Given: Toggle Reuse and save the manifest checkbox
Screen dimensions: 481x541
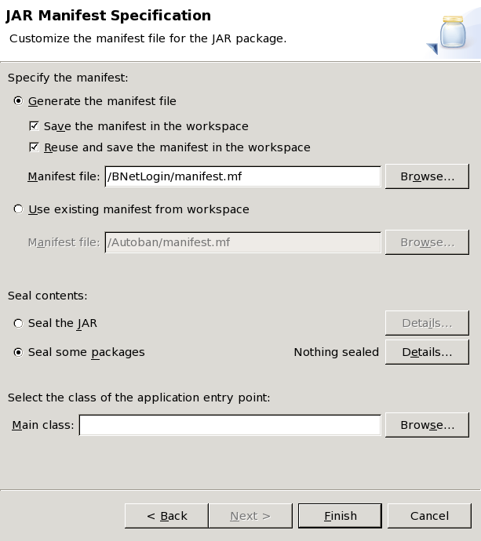Looking at the screenshot, I should coord(34,147).
